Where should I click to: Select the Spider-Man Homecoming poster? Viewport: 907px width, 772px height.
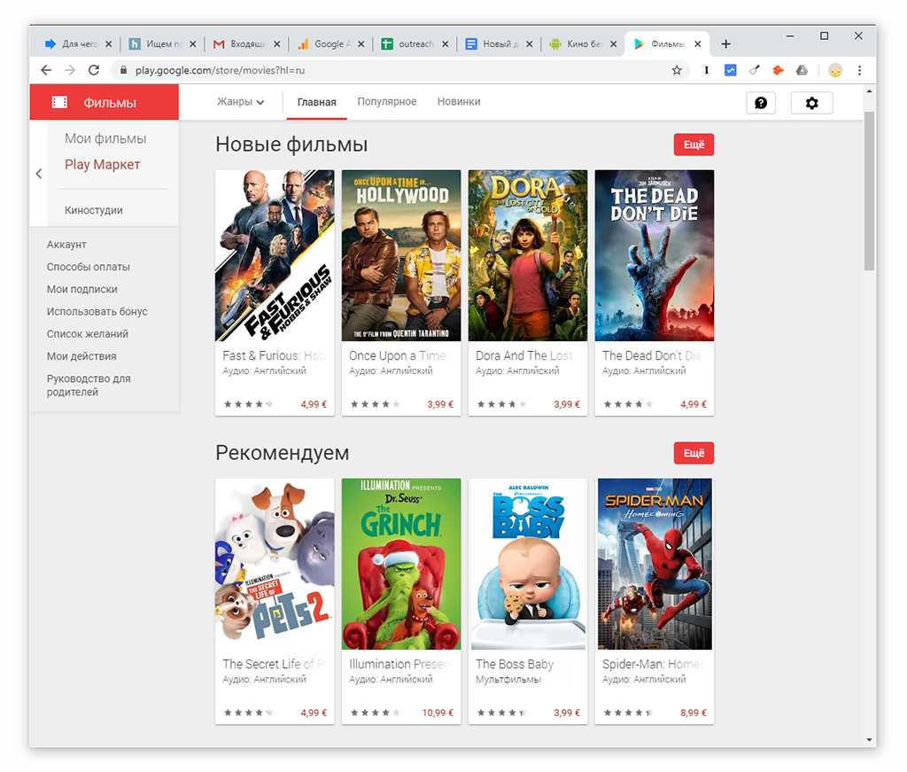pyautogui.click(x=654, y=564)
